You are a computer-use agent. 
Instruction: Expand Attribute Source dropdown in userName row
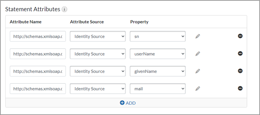pos(97,54)
